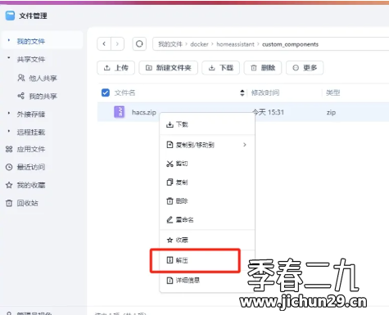Click the circle icon in 更多
The height and width of the screenshot is (315, 389).
[296, 68]
